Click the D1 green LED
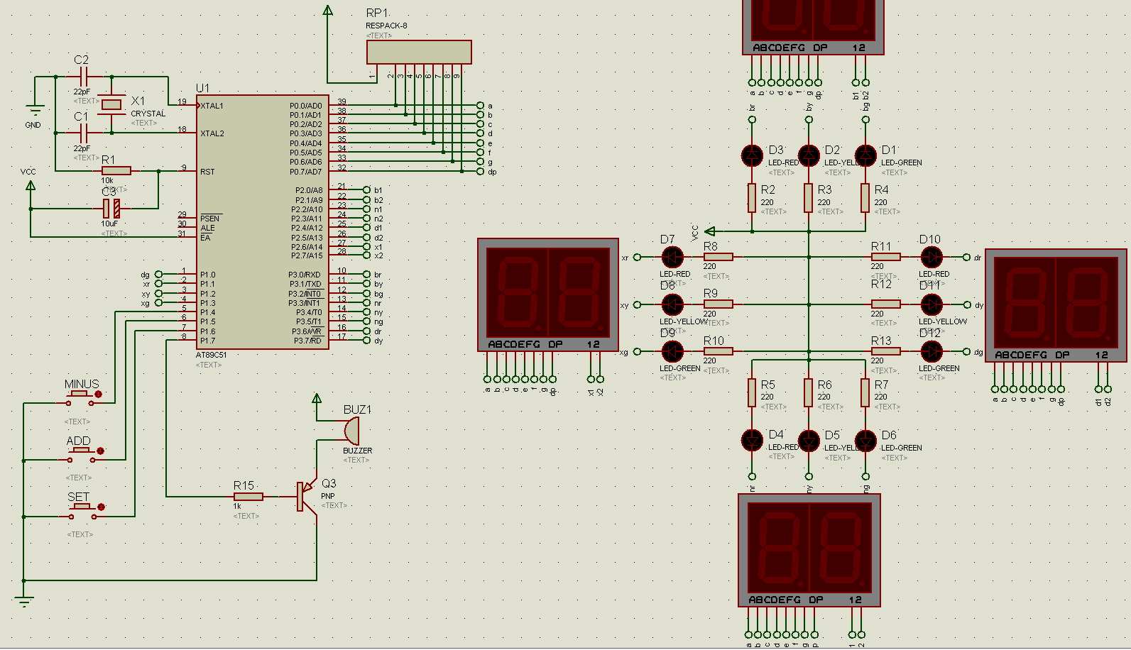1131x650 pixels. (x=865, y=155)
